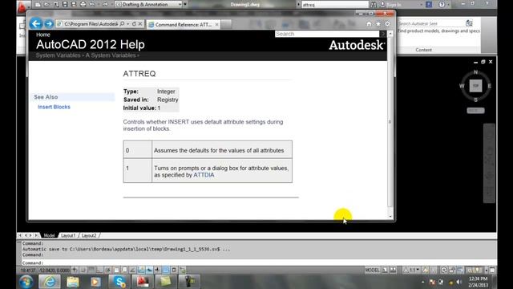Screen dimensions: 513x289
Task: Toggle Ortho Mode in status bar
Action: point(99,270)
